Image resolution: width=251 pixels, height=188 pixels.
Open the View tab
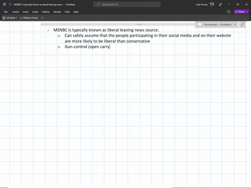67,12
